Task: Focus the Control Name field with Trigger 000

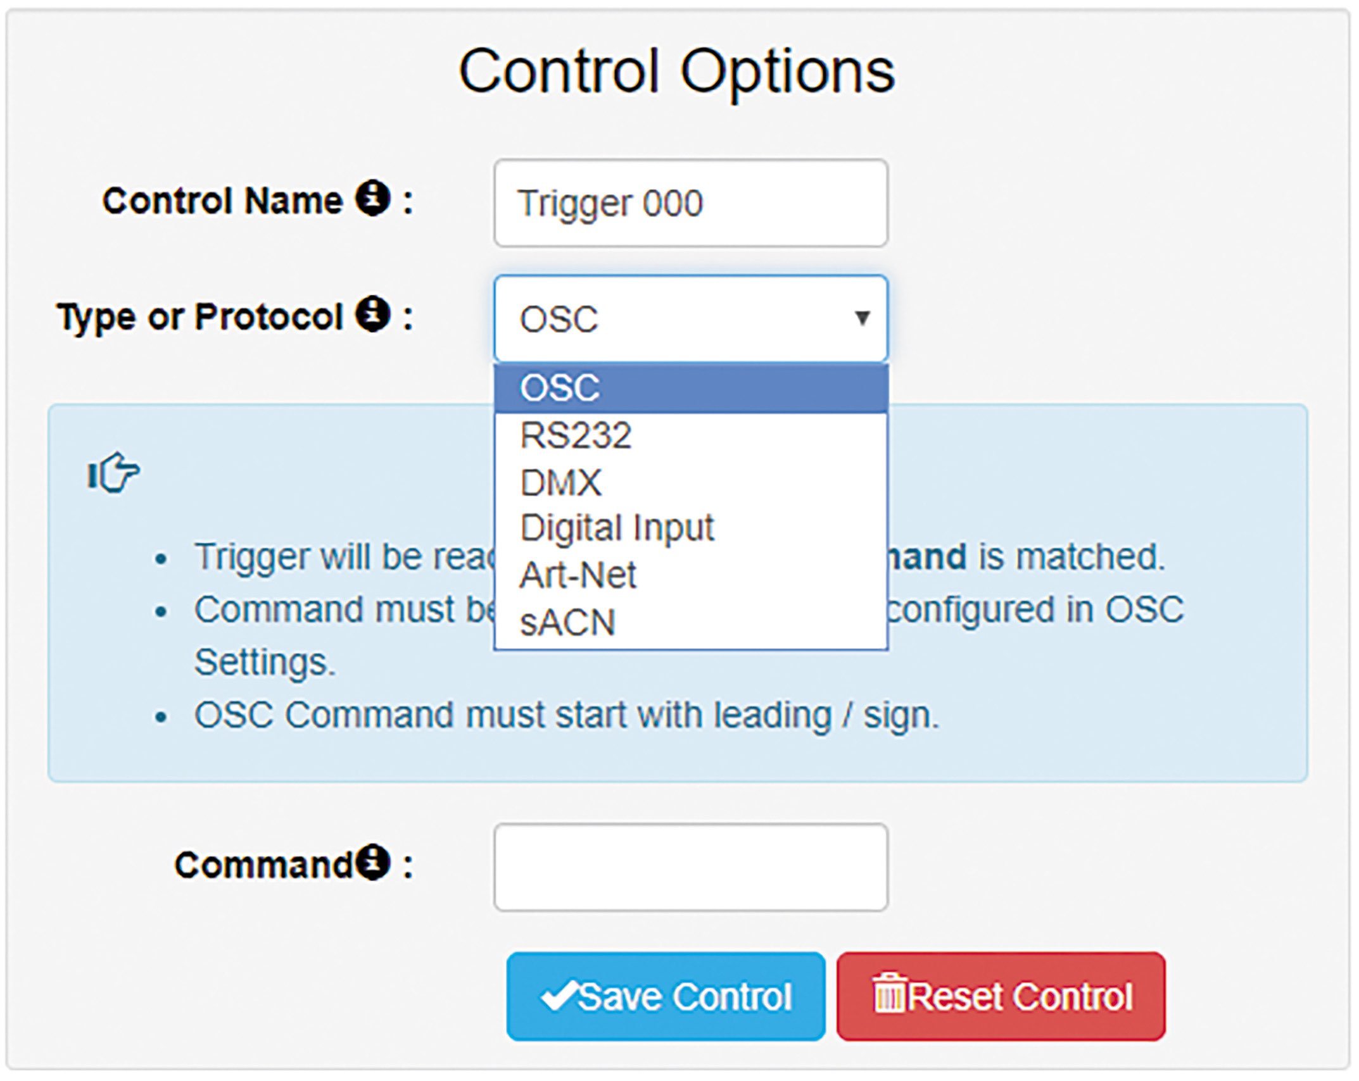Action: point(691,203)
